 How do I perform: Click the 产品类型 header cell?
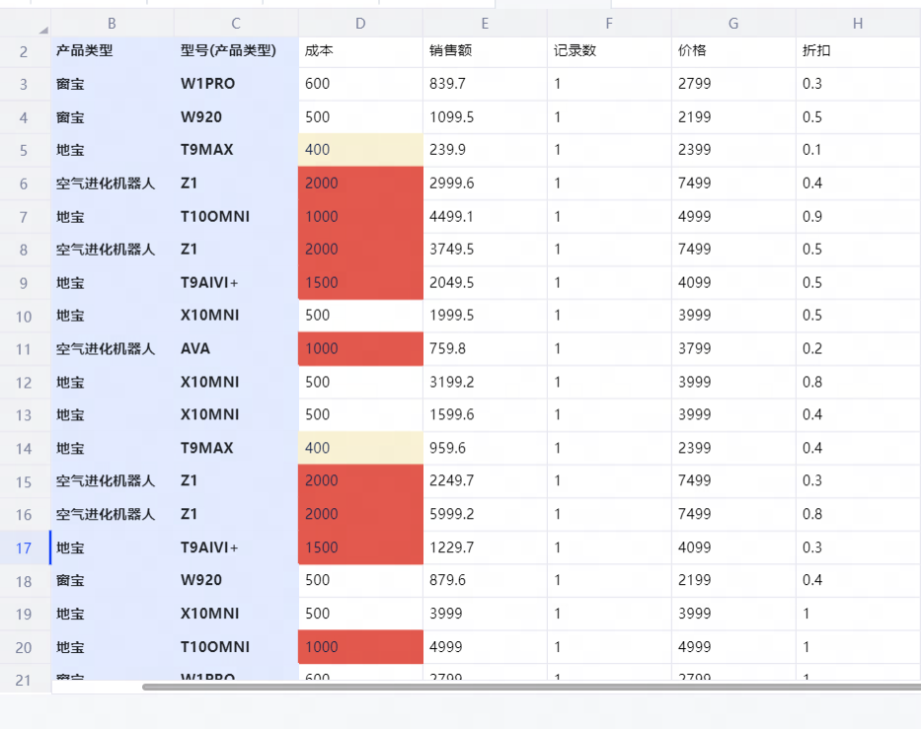coord(112,51)
